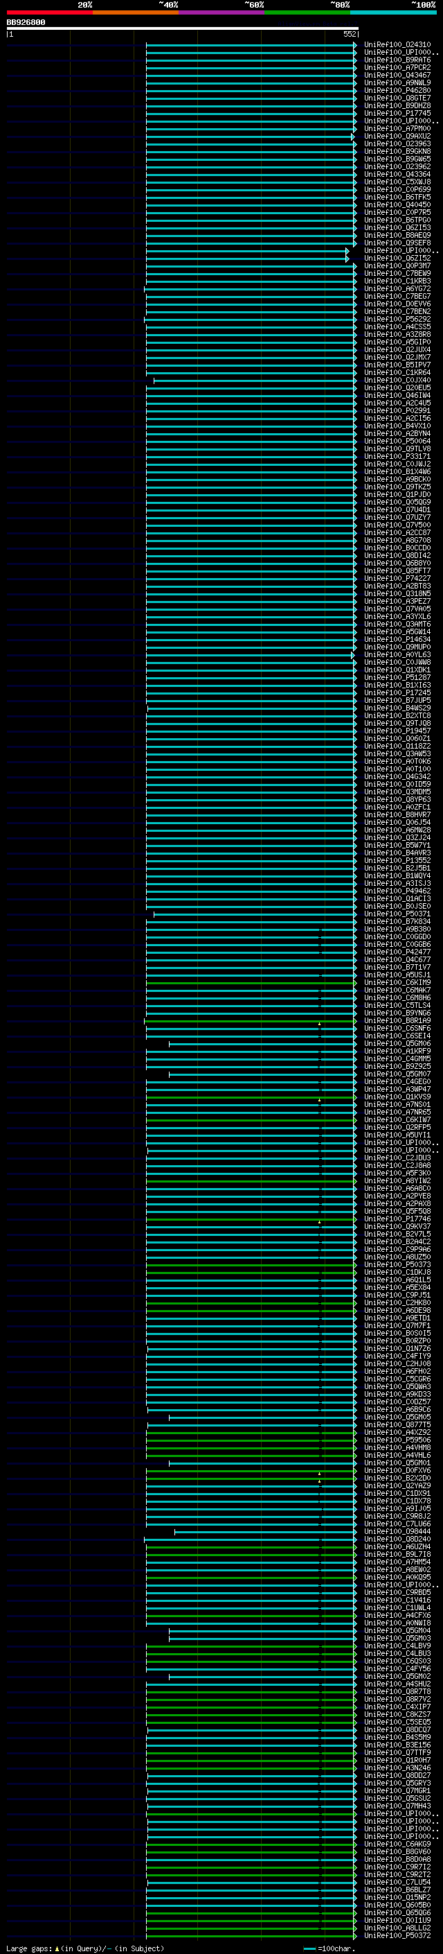Open the last hit UniRef100_P50372

(397, 1935)
